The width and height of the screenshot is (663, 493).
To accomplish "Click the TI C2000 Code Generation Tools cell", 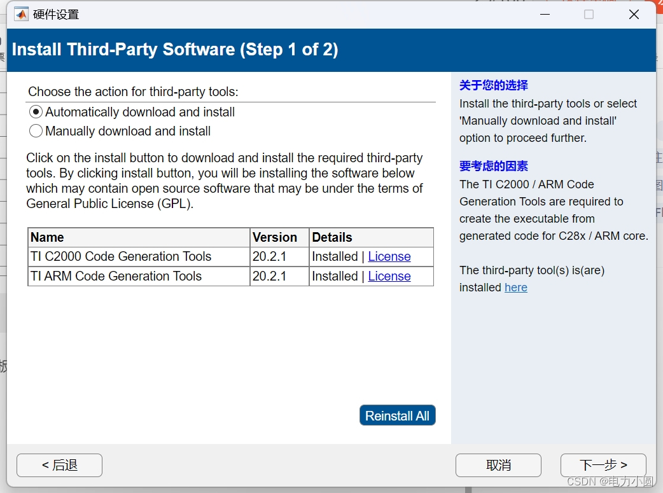I will [x=139, y=256].
